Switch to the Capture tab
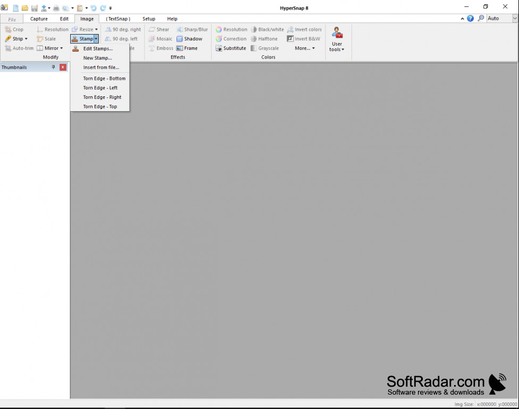The height and width of the screenshot is (409, 519). [39, 19]
